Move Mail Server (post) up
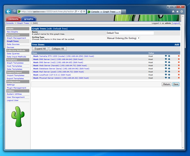Screen dimensions: 190x156 pos(169,71)
